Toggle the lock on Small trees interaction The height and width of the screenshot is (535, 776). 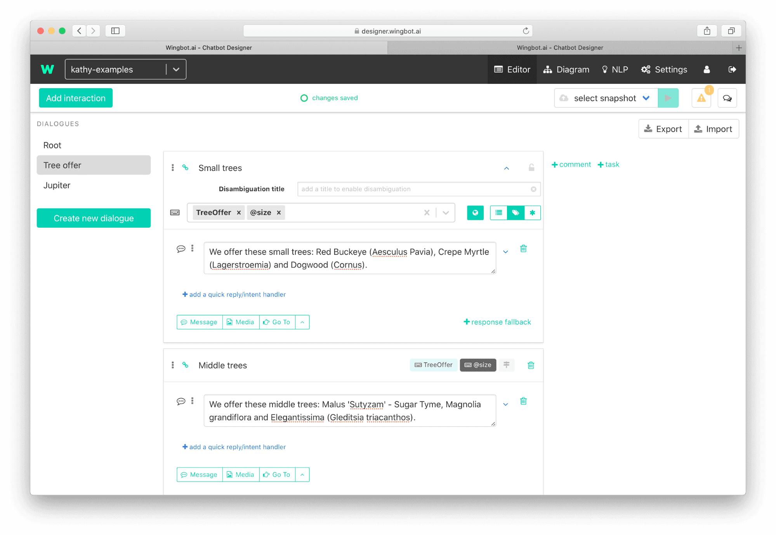(x=531, y=167)
